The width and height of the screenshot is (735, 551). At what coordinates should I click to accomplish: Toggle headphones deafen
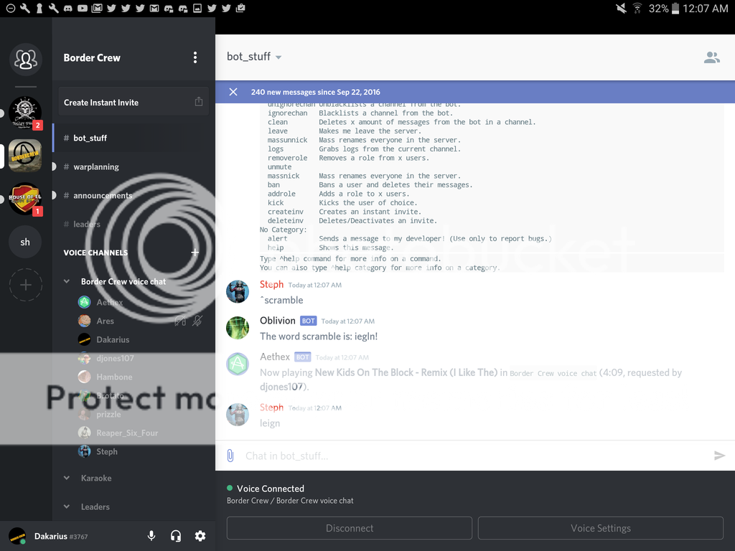click(176, 536)
